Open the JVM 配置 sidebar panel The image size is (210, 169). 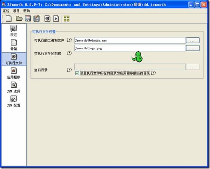pos(14,102)
